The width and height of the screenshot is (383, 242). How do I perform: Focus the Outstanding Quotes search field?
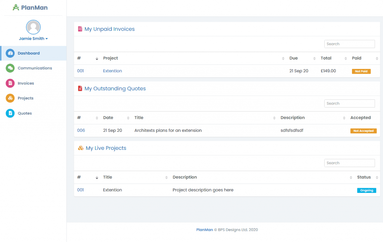tap(349, 103)
